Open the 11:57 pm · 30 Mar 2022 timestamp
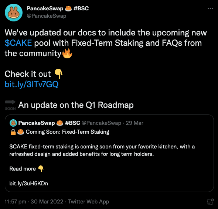This screenshot has height=209, width=218. pyautogui.click(x=34, y=202)
